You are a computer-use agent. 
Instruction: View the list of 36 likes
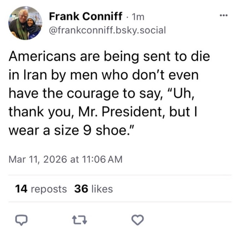94,189
